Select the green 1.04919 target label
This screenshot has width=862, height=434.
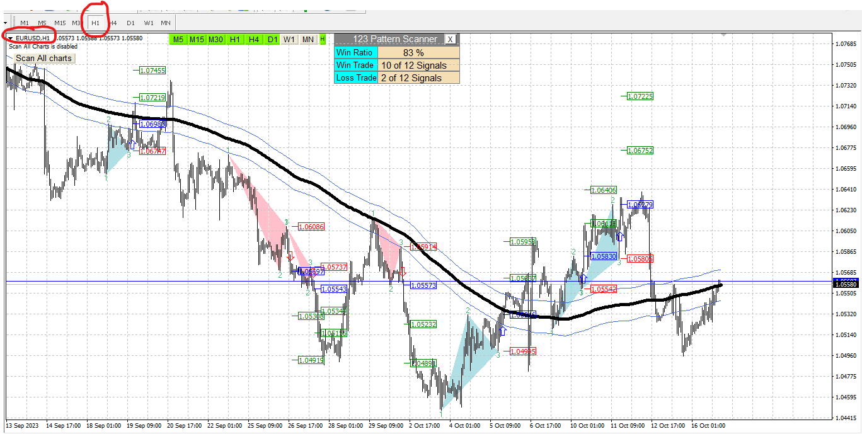[311, 360]
